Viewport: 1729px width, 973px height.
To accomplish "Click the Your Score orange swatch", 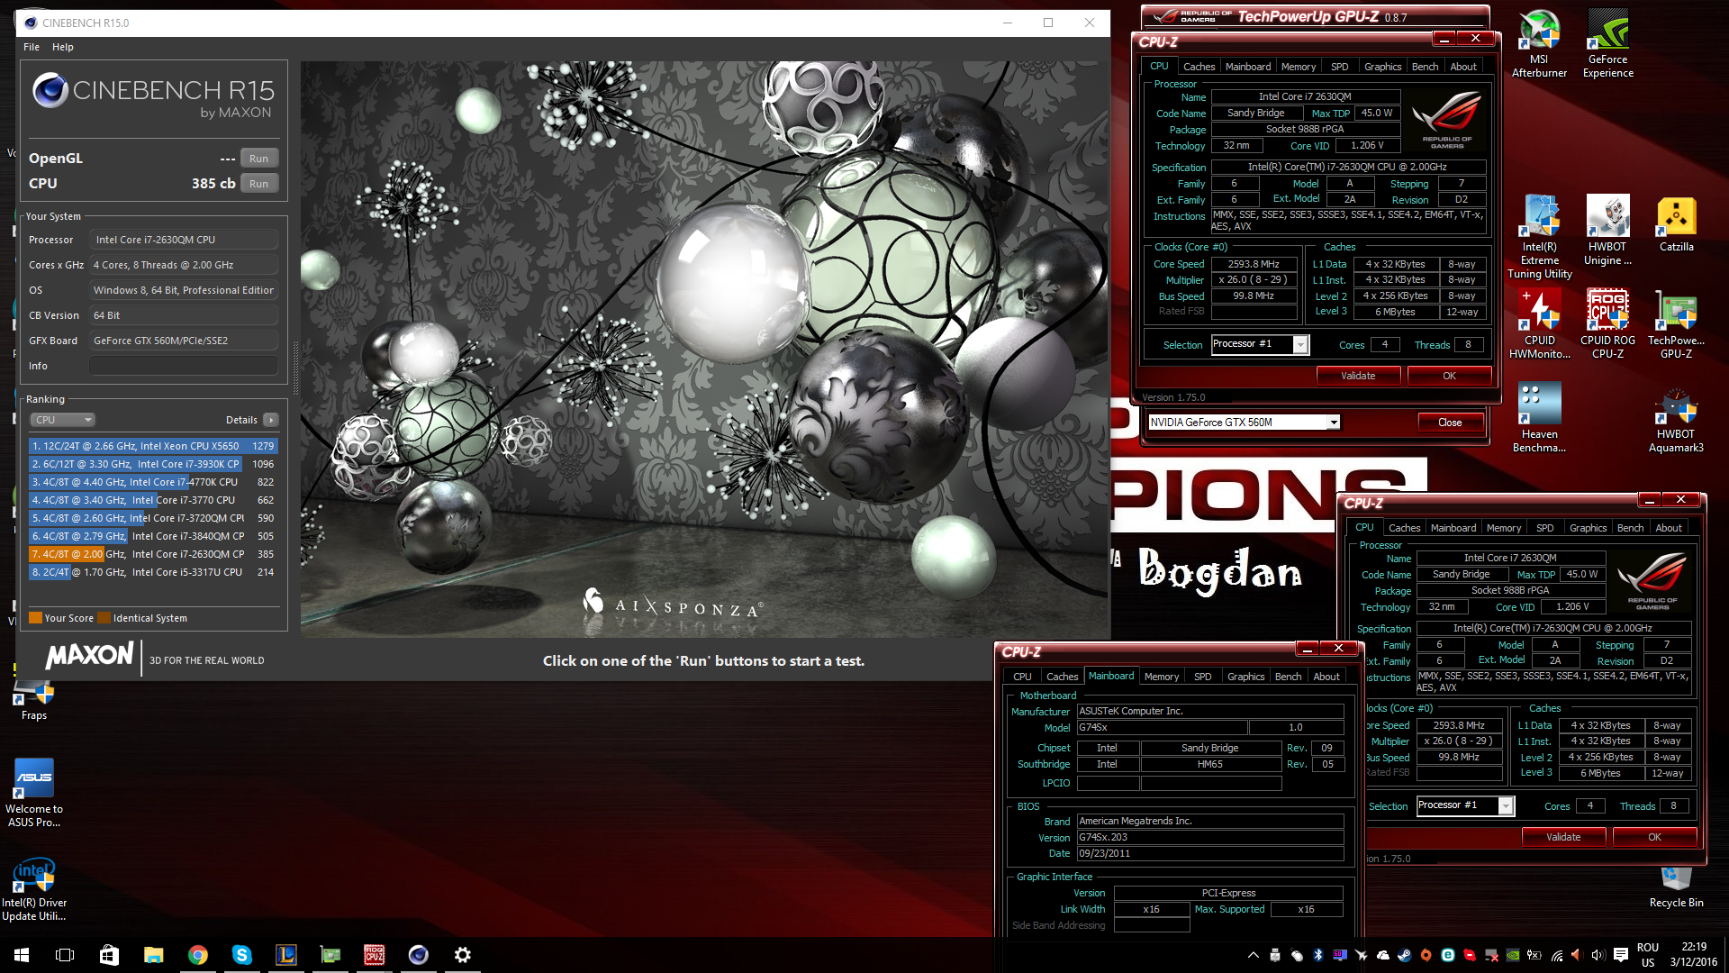I will tap(36, 618).
